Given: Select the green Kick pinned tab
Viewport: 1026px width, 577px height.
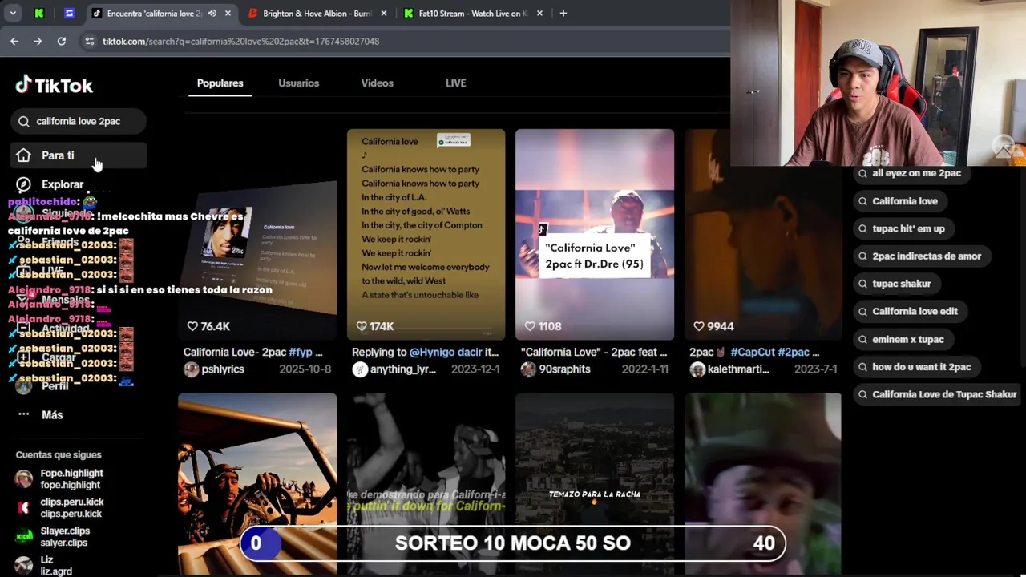Looking at the screenshot, I should tap(39, 14).
